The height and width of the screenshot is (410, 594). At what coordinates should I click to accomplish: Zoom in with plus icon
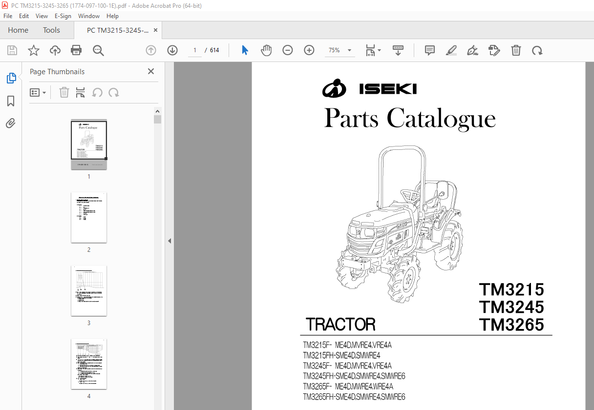click(x=309, y=50)
